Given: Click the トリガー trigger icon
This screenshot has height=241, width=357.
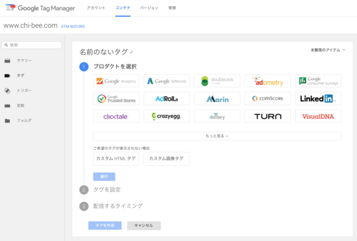Looking at the screenshot, I should point(7,91).
